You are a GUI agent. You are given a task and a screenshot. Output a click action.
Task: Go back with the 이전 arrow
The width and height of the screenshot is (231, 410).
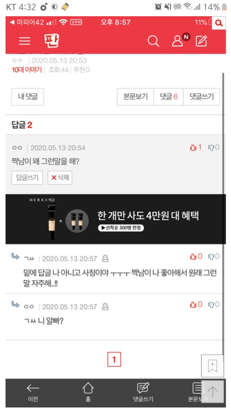[x=33, y=392]
